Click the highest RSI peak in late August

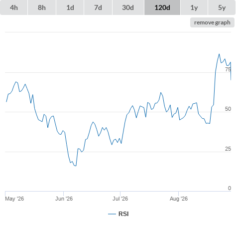point(219,54)
